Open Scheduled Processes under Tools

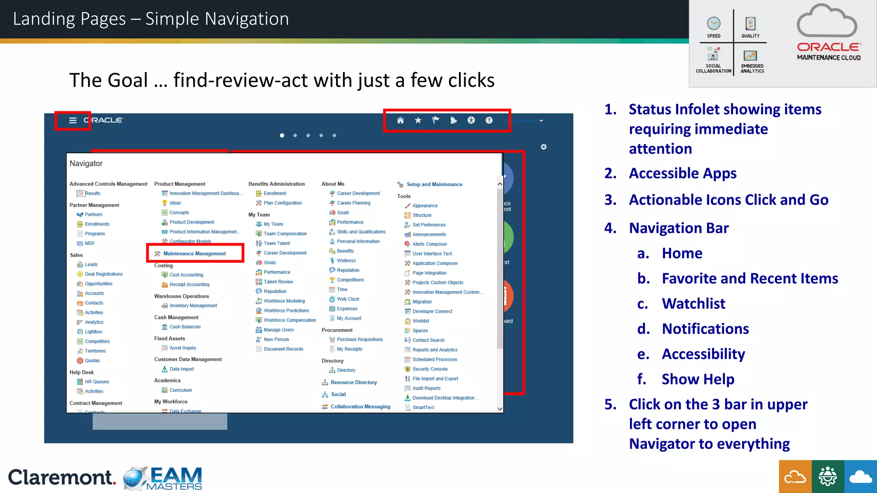[435, 359]
